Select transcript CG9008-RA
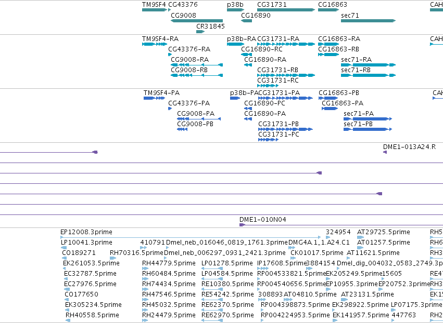 click(x=189, y=60)
